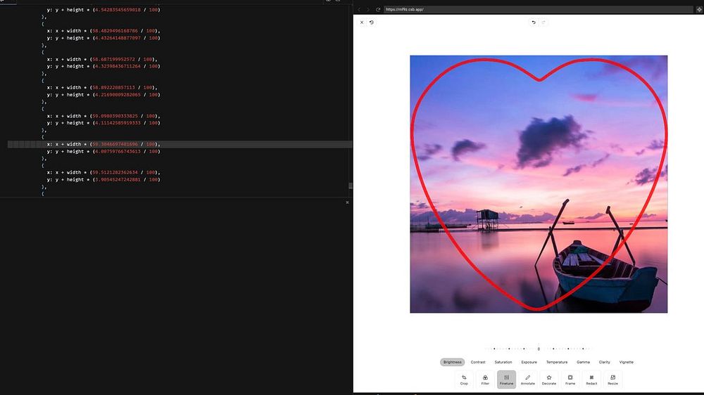
Task: Select the Finetune tool
Action: click(x=506, y=380)
